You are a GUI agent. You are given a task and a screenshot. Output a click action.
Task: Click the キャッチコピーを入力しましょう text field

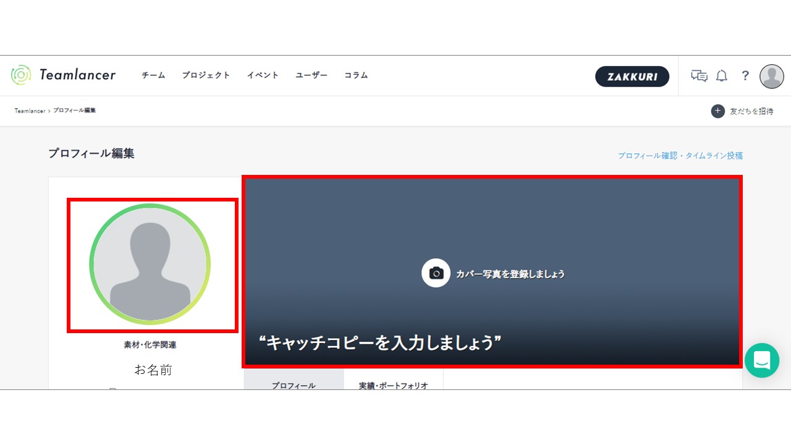coord(380,342)
